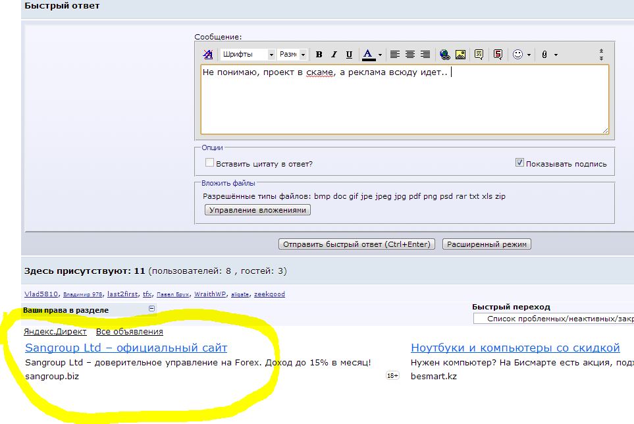This screenshot has height=424, width=634.
Task: Enable 'Вставить цитату в ответ?' checkbox
Action: coord(210,163)
